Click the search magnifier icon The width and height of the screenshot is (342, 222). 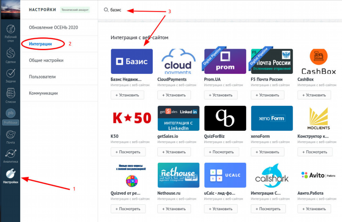coord(106,10)
